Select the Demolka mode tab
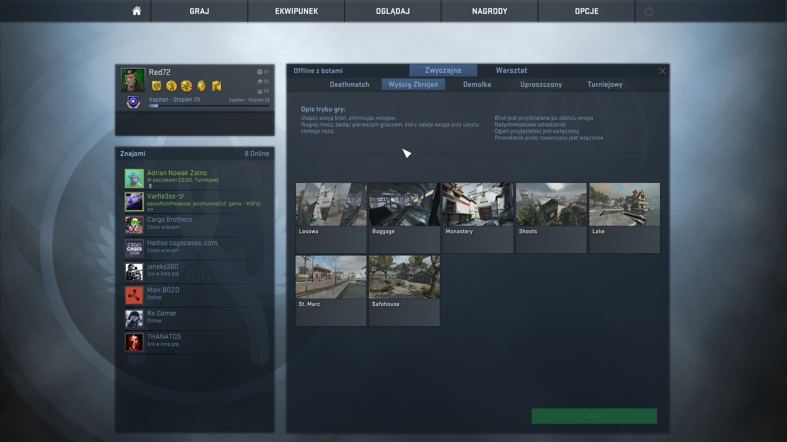Image resolution: width=787 pixels, height=442 pixels. (x=477, y=84)
